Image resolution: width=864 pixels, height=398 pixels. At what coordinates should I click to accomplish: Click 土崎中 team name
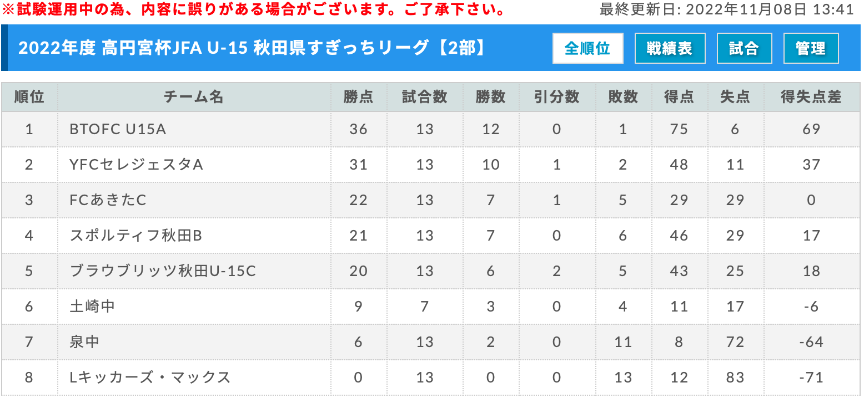(92, 307)
